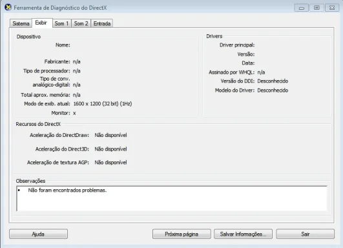The width and height of the screenshot is (343, 248).
Task: Click the 'Nome:' label
Action: (63, 45)
